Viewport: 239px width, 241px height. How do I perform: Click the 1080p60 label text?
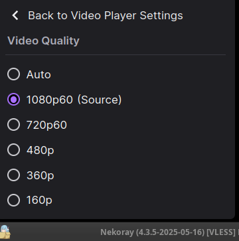click(50, 100)
